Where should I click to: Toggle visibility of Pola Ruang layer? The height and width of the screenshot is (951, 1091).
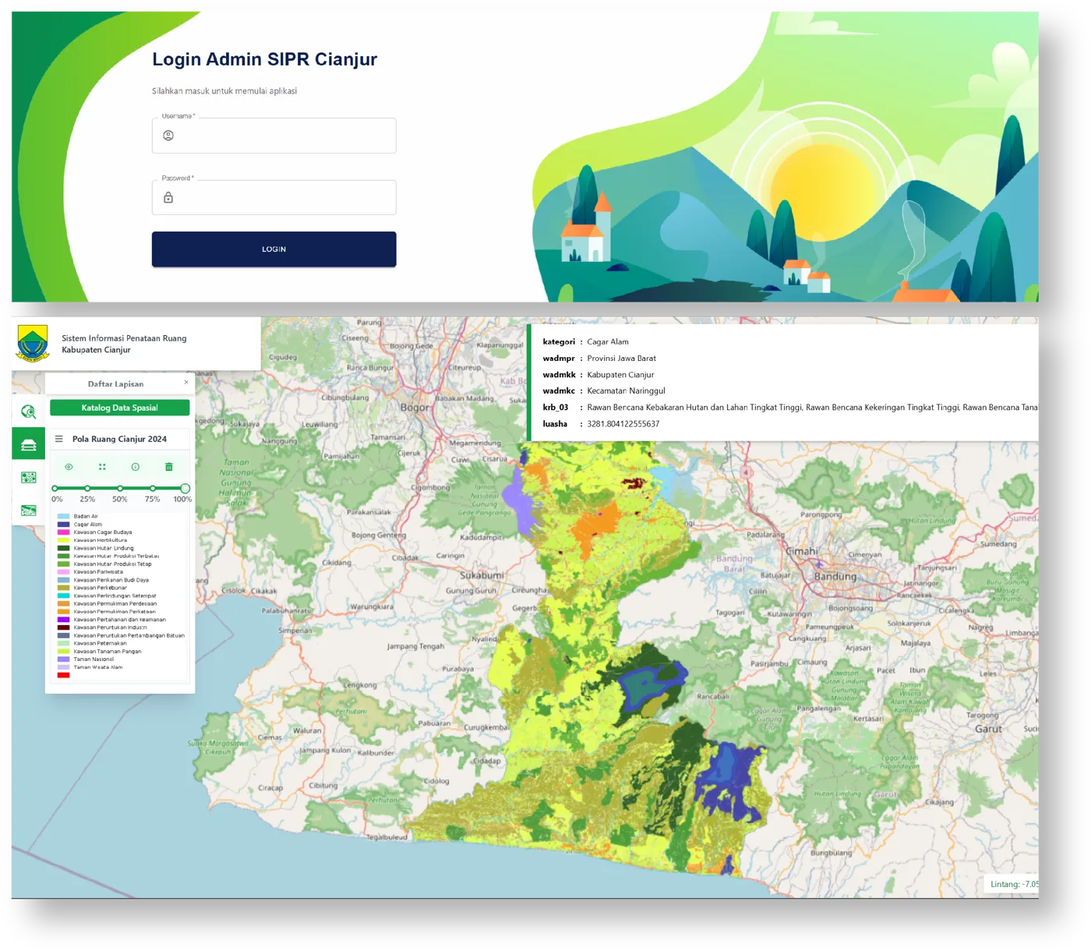(69, 467)
